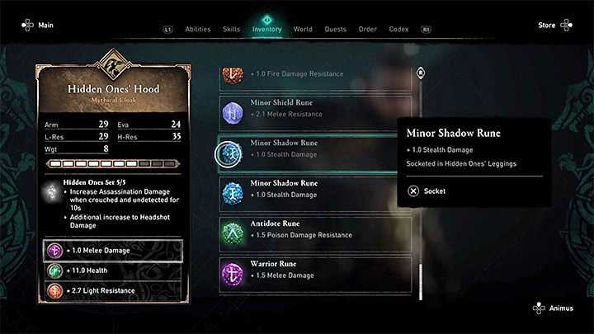Image resolution: width=594 pixels, height=334 pixels.
Task: Click the rune list scrollbar thumb
Action: pyautogui.click(x=421, y=281)
